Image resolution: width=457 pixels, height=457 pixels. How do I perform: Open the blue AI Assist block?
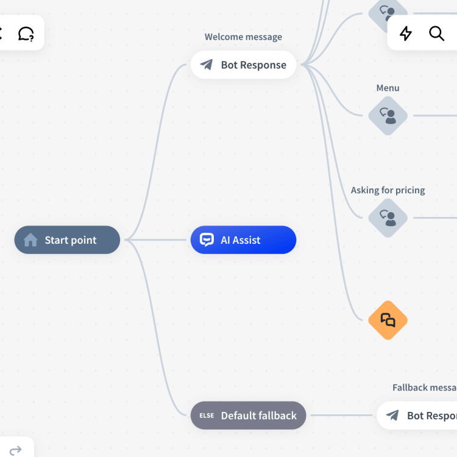[243, 240]
